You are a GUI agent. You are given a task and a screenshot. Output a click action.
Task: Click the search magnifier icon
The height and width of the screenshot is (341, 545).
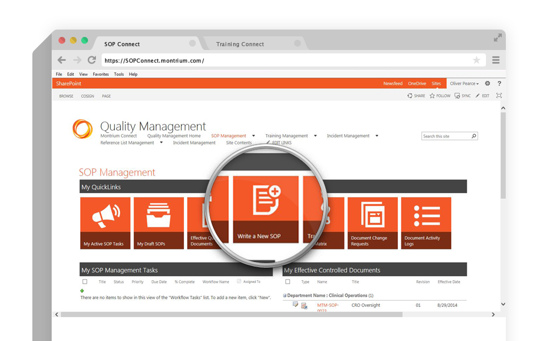pos(473,136)
